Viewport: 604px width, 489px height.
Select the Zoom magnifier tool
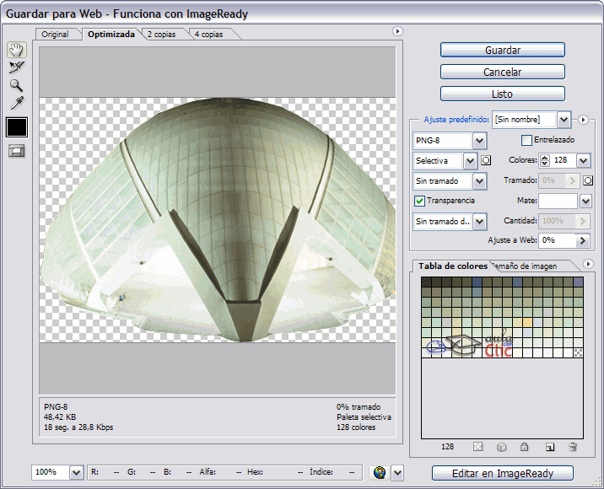[x=16, y=85]
